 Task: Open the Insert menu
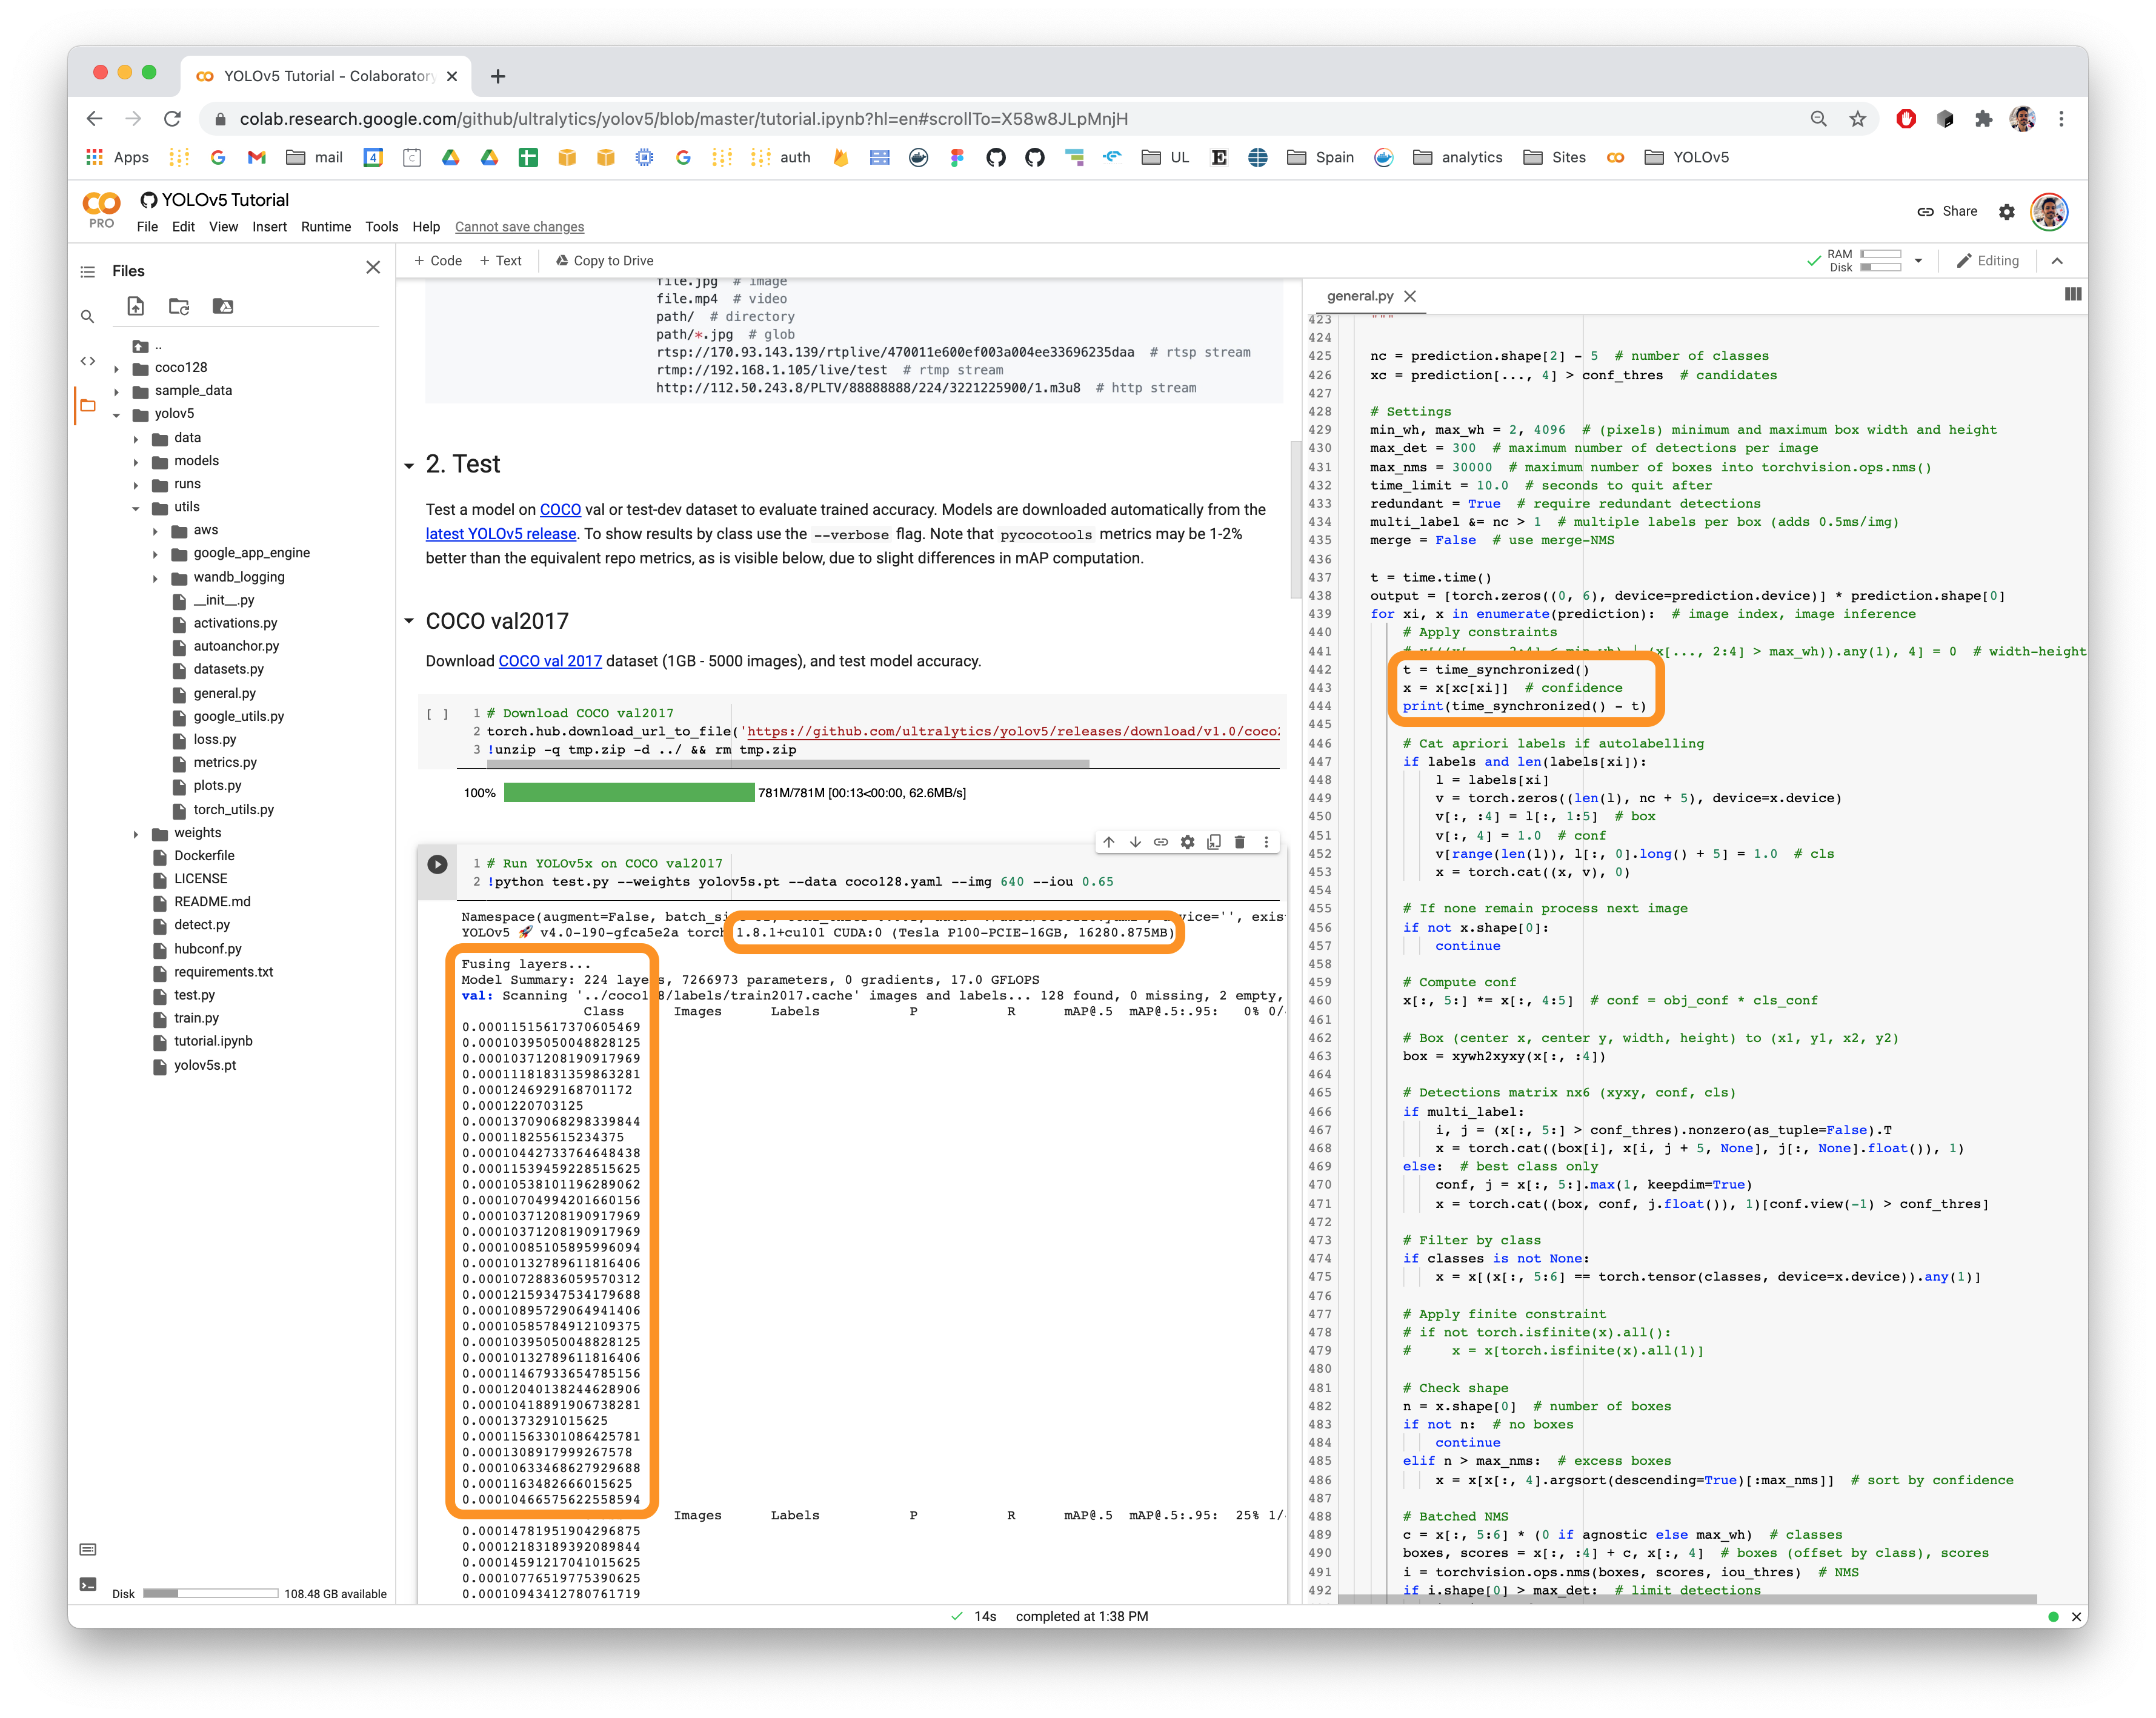[269, 227]
